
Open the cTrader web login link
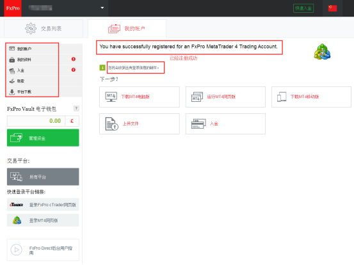click(43, 205)
